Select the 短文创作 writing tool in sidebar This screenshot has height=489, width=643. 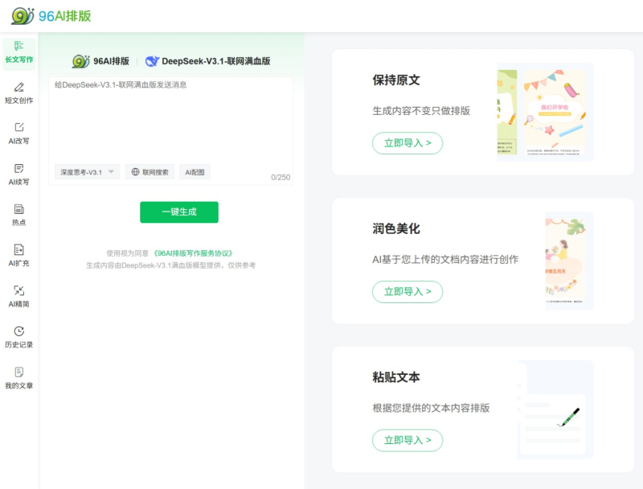[x=18, y=93]
